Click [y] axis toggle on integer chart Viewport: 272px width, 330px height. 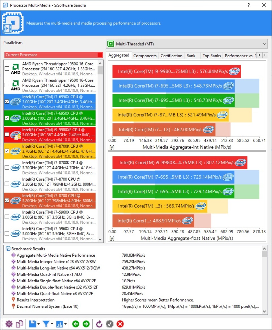(112, 147)
